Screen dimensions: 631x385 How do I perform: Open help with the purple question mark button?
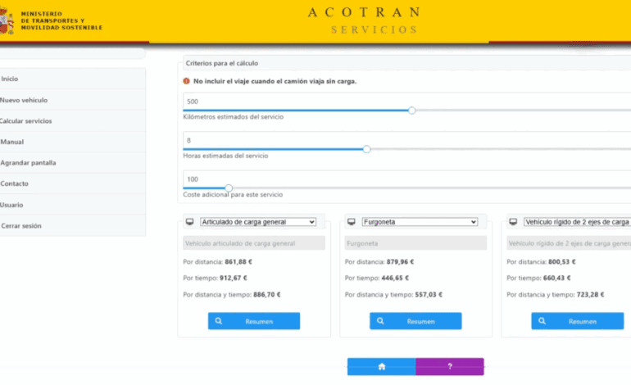tap(450, 366)
